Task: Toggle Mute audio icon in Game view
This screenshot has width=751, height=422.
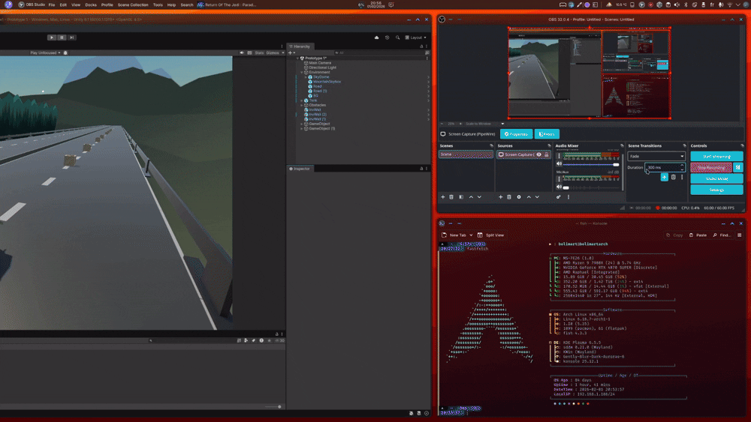Action: click(x=242, y=52)
